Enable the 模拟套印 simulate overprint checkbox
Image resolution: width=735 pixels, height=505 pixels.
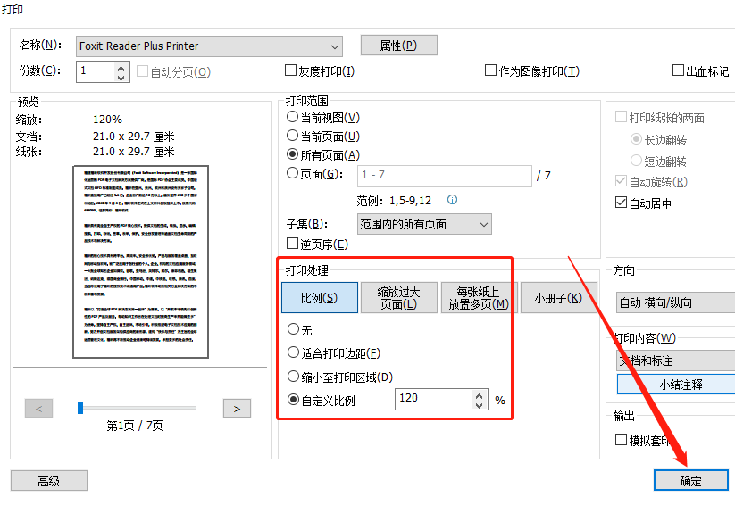pyautogui.click(x=621, y=439)
